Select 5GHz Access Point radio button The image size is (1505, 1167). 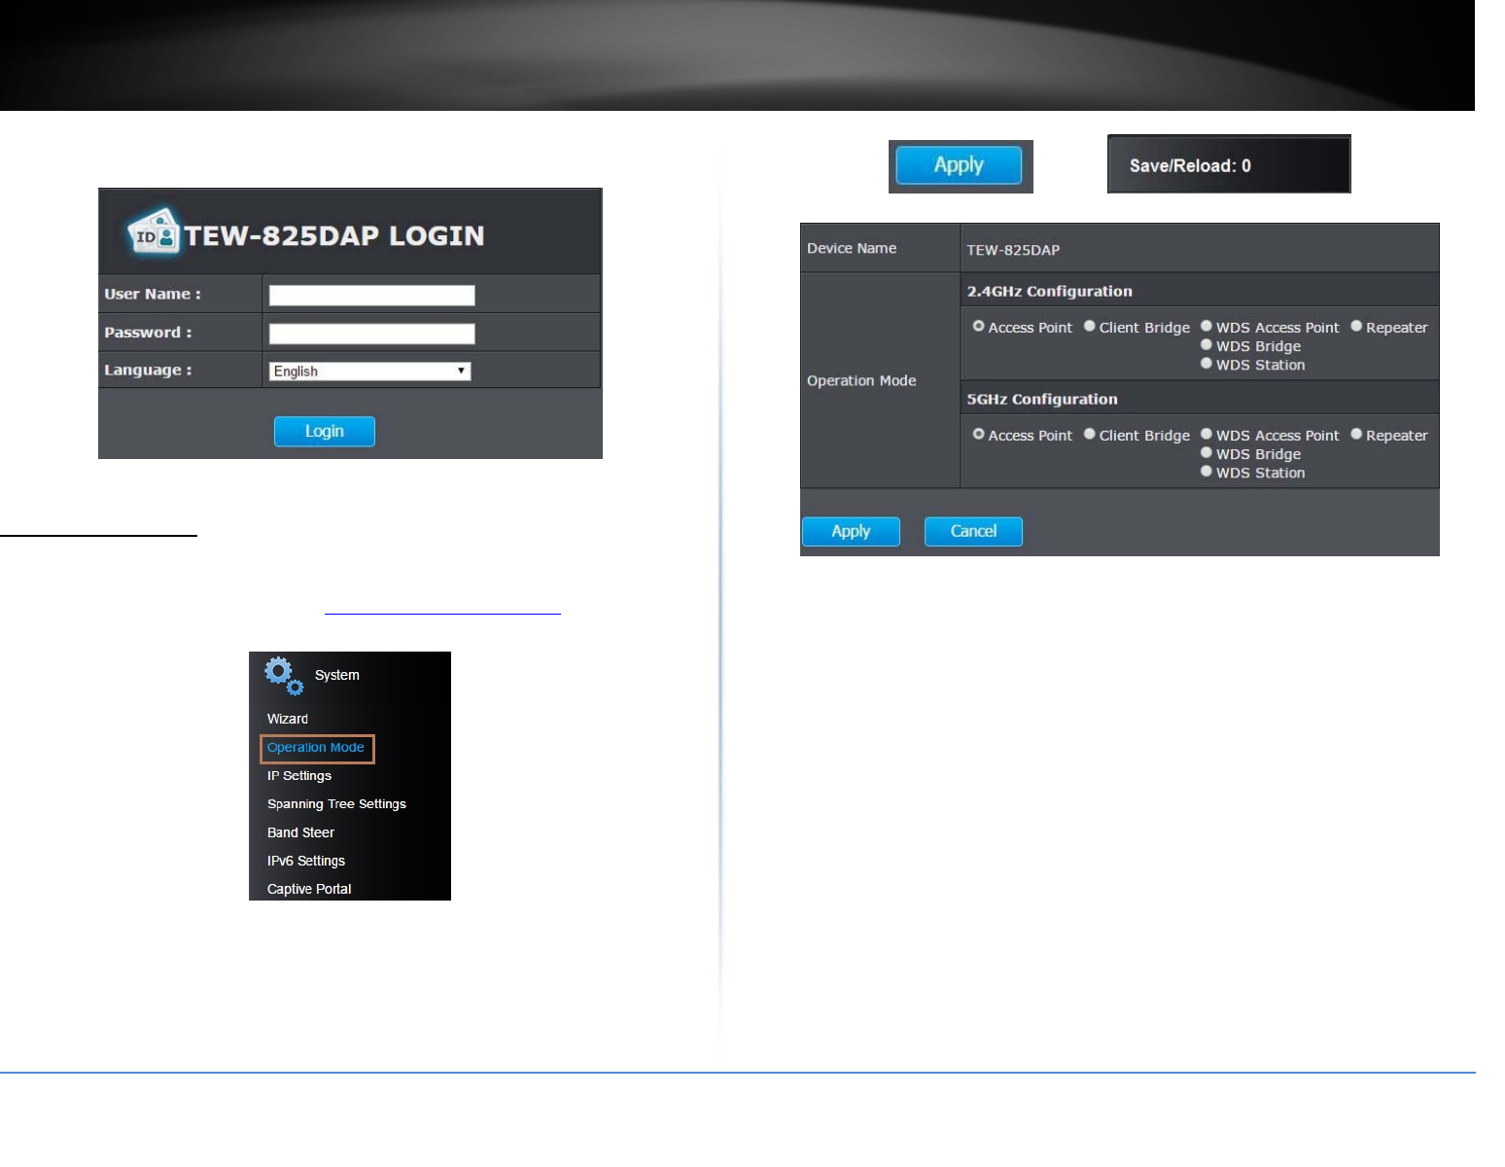coord(979,435)
